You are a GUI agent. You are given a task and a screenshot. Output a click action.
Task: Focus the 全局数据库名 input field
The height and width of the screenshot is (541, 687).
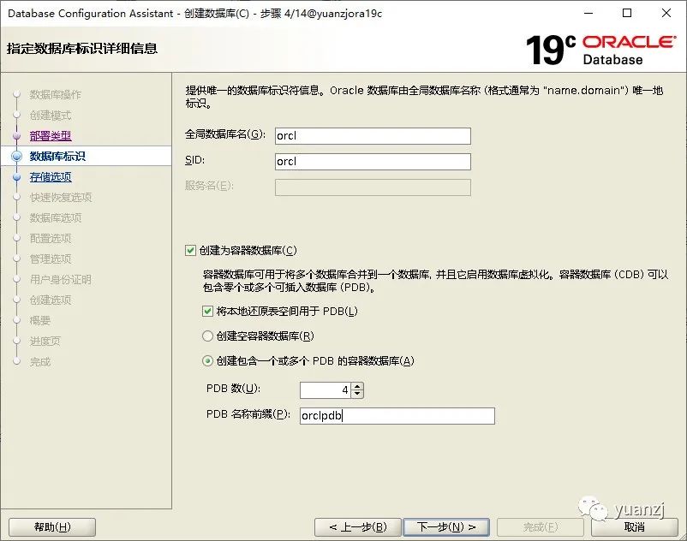click(373, 136)
